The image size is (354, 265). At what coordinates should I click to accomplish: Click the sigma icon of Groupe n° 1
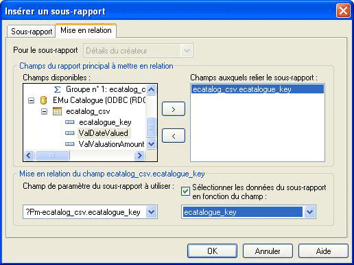click(x=57, y=89)
